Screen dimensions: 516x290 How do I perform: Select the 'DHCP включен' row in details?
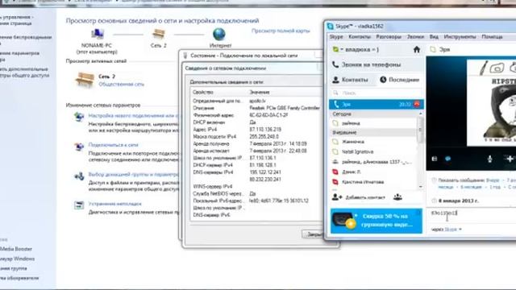(x=256, y=122)
